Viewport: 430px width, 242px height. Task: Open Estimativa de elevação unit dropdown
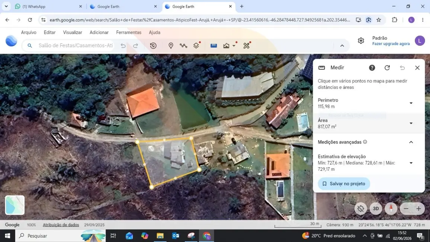click(411, 163)
